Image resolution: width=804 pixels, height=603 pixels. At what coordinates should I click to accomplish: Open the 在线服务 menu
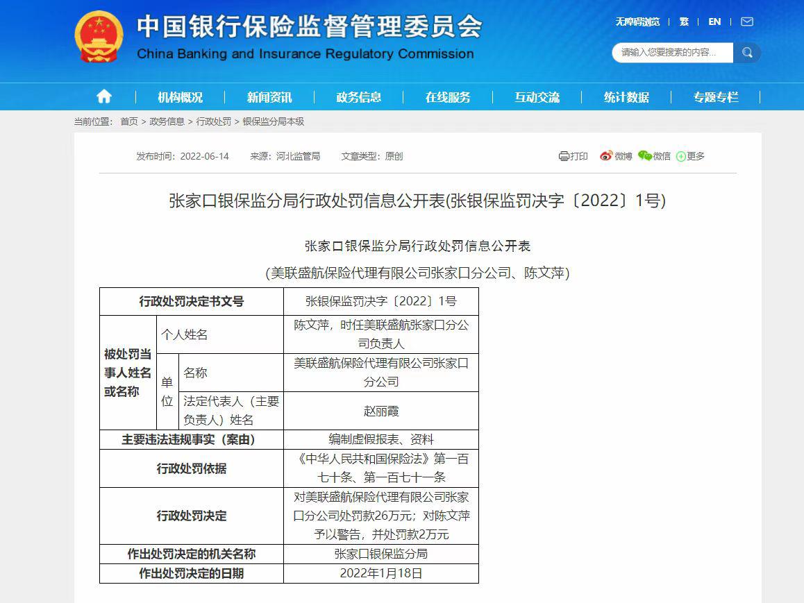448,97
